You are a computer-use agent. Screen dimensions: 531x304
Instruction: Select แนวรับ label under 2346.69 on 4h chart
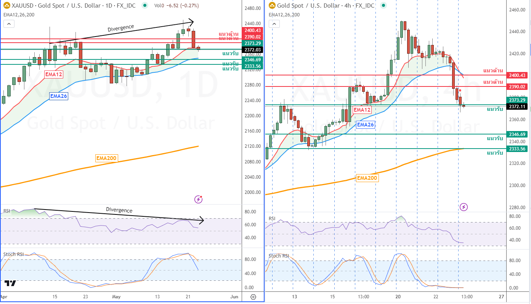[495, 139]
